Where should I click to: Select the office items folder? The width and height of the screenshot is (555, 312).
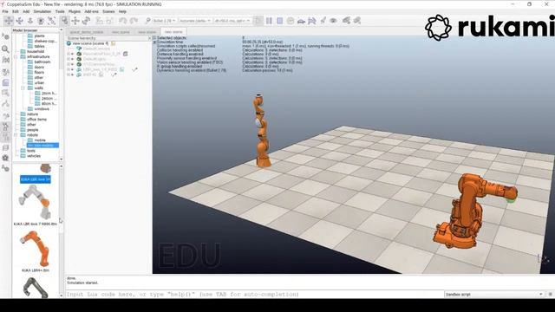pos(36,120)
